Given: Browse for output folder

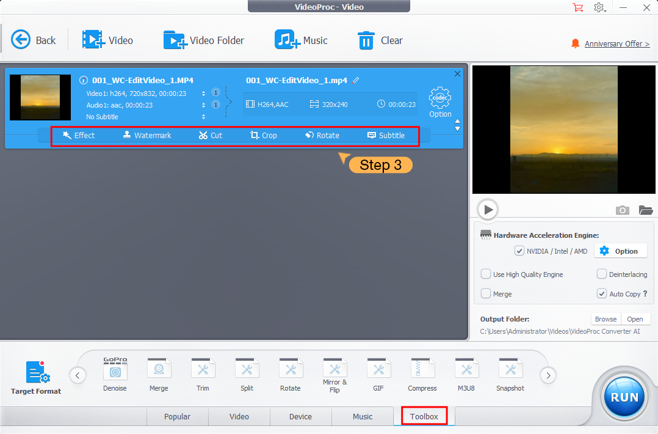Looking at the screenshot, I should [606, 319].
